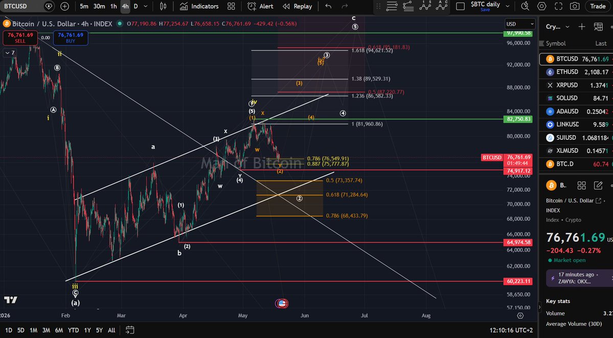Open the go-to-date calendar icon
The height and width of the screenshot is (338, 613).
(130, 330)
